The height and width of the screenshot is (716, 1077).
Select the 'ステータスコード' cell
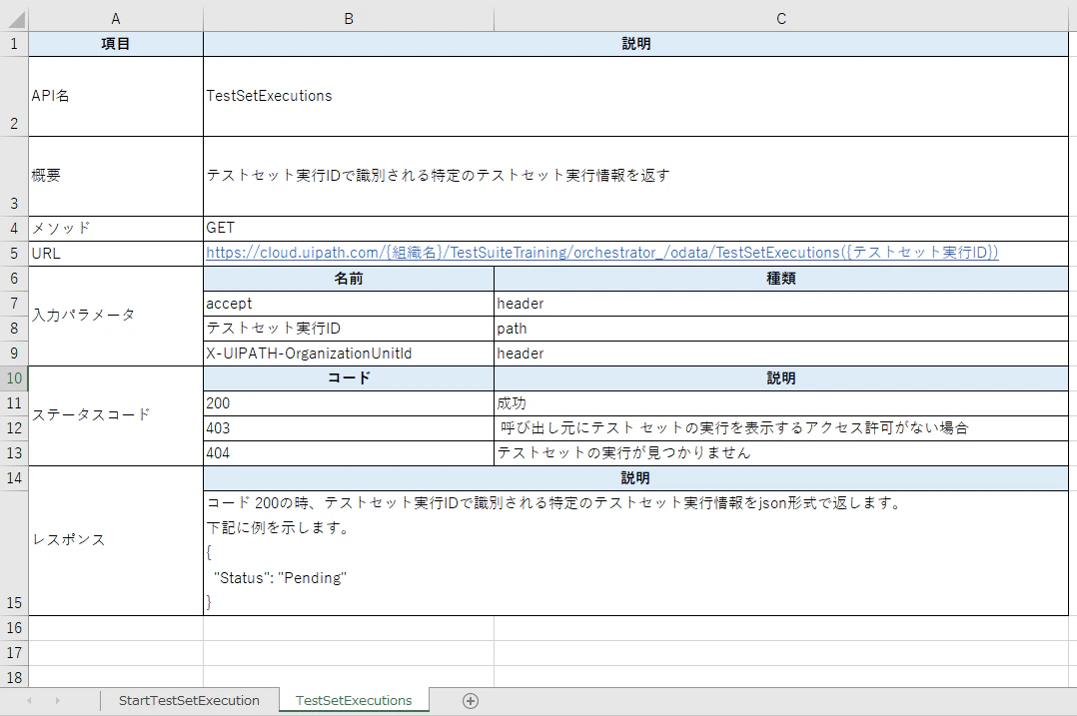(x=116, y=415)
